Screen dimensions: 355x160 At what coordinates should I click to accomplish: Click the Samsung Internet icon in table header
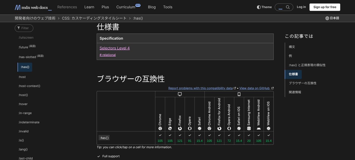coord(249,128)
